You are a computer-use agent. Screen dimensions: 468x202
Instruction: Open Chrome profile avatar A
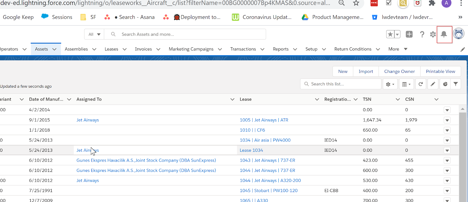coord(446,3)
